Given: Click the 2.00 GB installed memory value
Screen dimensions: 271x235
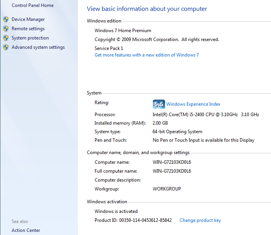Looking at the screenshot, I should [x=160, y=123].
